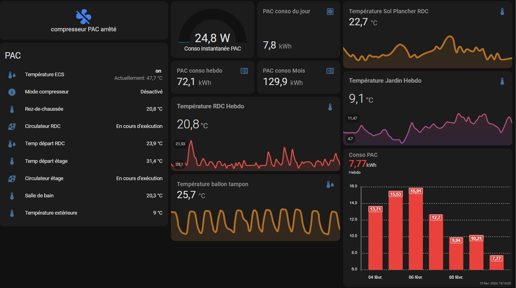516x288 pixels.
Task: Click the Température extérieure value 9 °C
Action: [158, 213]
